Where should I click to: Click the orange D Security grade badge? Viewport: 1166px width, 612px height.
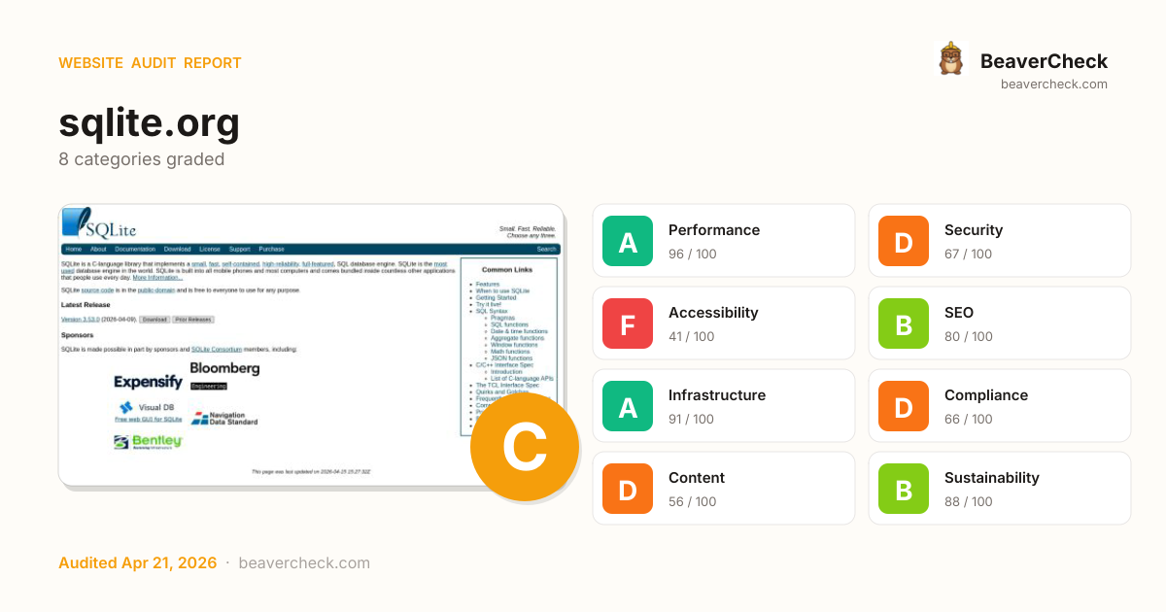[x=904, y=241]
